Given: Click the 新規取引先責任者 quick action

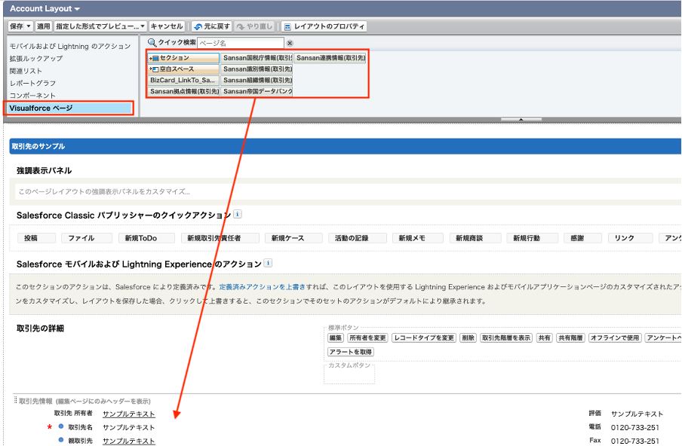Looking at the screenshot, I should pos(220,238).
